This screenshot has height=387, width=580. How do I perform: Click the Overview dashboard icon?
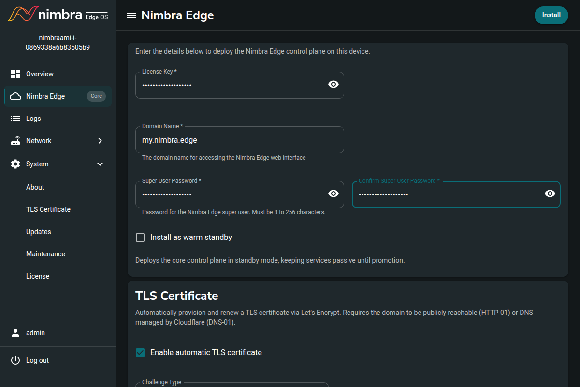[15, 74]
